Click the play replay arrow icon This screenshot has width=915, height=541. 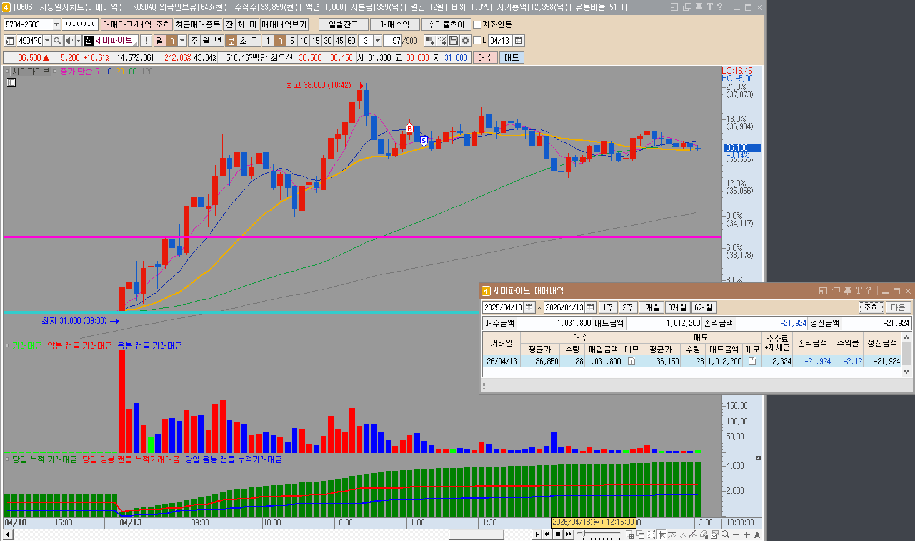click(537, 534)
